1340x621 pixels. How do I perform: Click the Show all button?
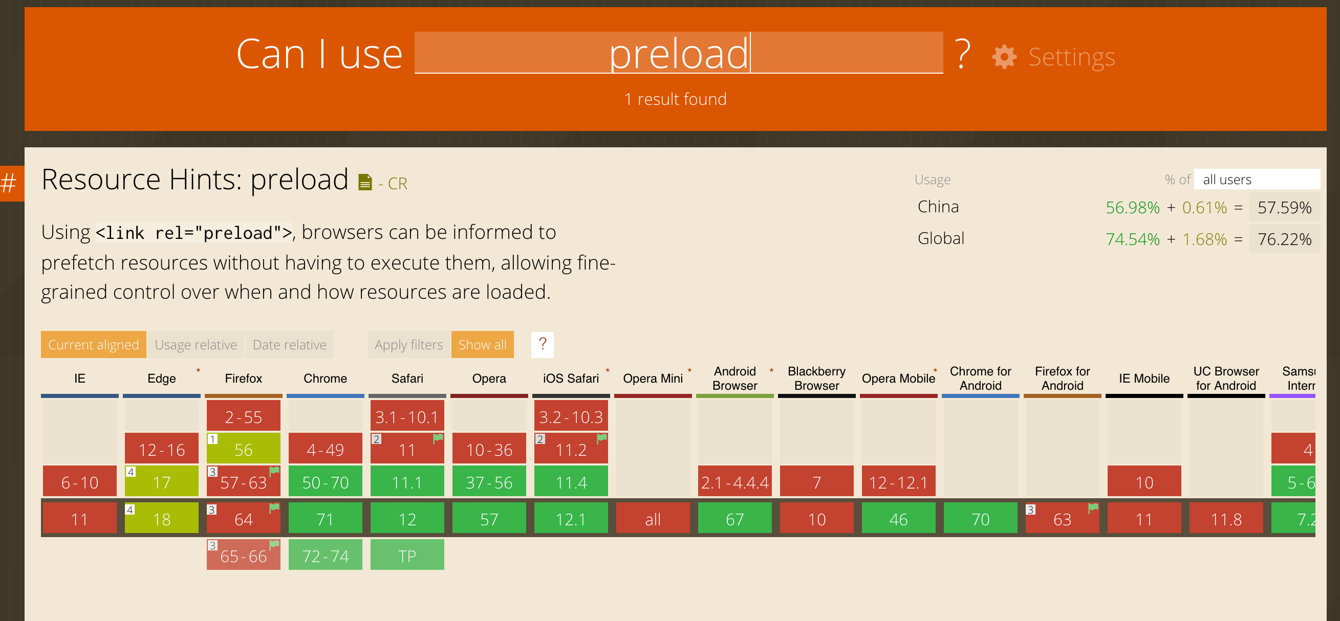482,345
